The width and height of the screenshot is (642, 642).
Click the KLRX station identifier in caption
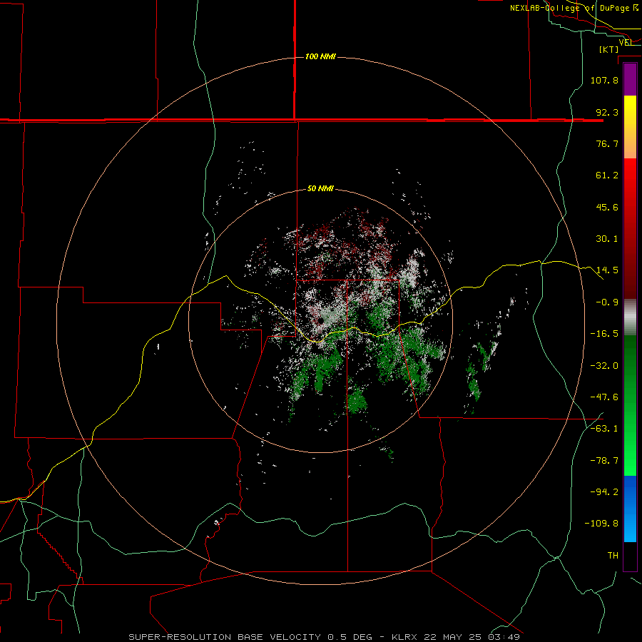click(406, 637)
